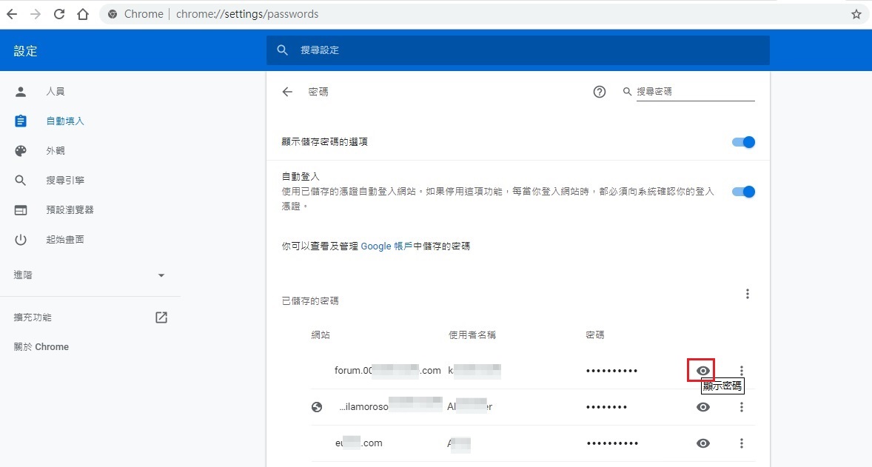The width and height of the screenshot is (872, 467).
Task: Go to the browser home page icon
Action: pos(83,14)
